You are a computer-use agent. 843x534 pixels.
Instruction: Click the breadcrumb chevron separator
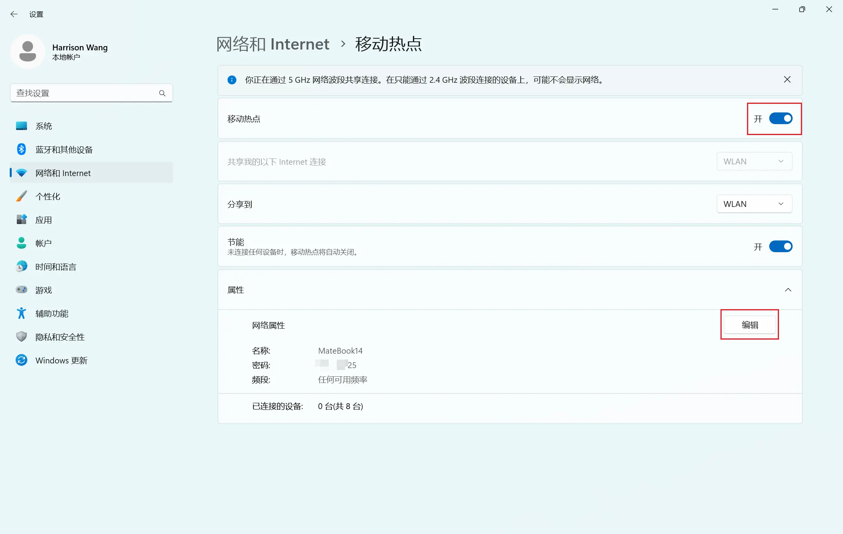pyautogui.click(x=343, y=44)
